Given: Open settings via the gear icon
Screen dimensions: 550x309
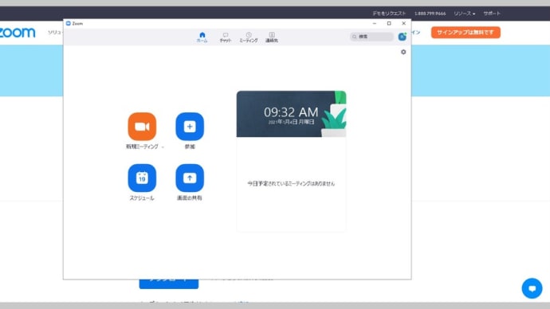Looking at the screenshot, I should tap(403, 52).
